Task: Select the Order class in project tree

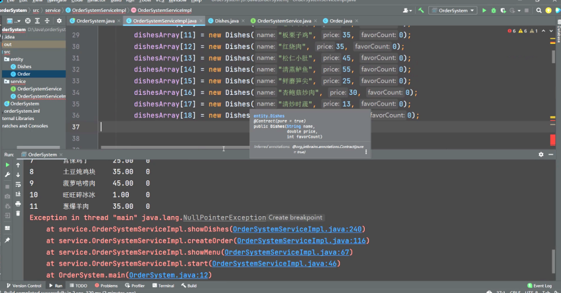Action: pyautogui.click(x=23, y=74)
